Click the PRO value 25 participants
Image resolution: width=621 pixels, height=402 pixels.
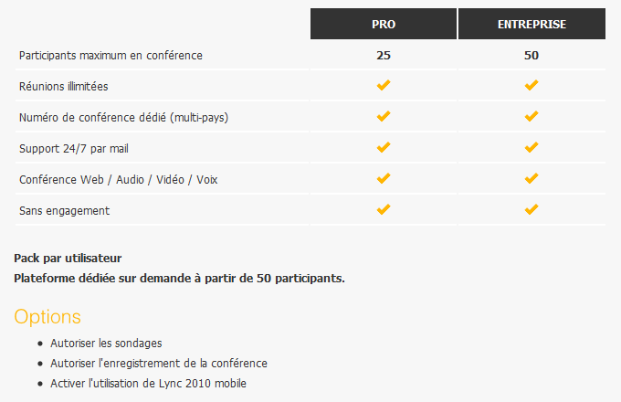(384, 55)
